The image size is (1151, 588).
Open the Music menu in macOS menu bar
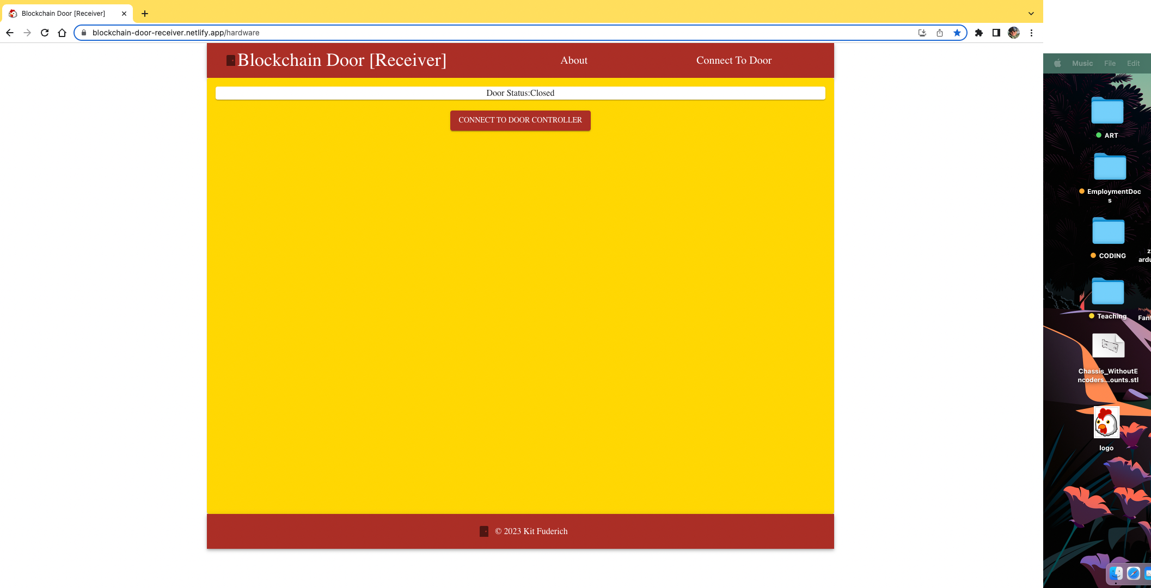point(1082,63)
